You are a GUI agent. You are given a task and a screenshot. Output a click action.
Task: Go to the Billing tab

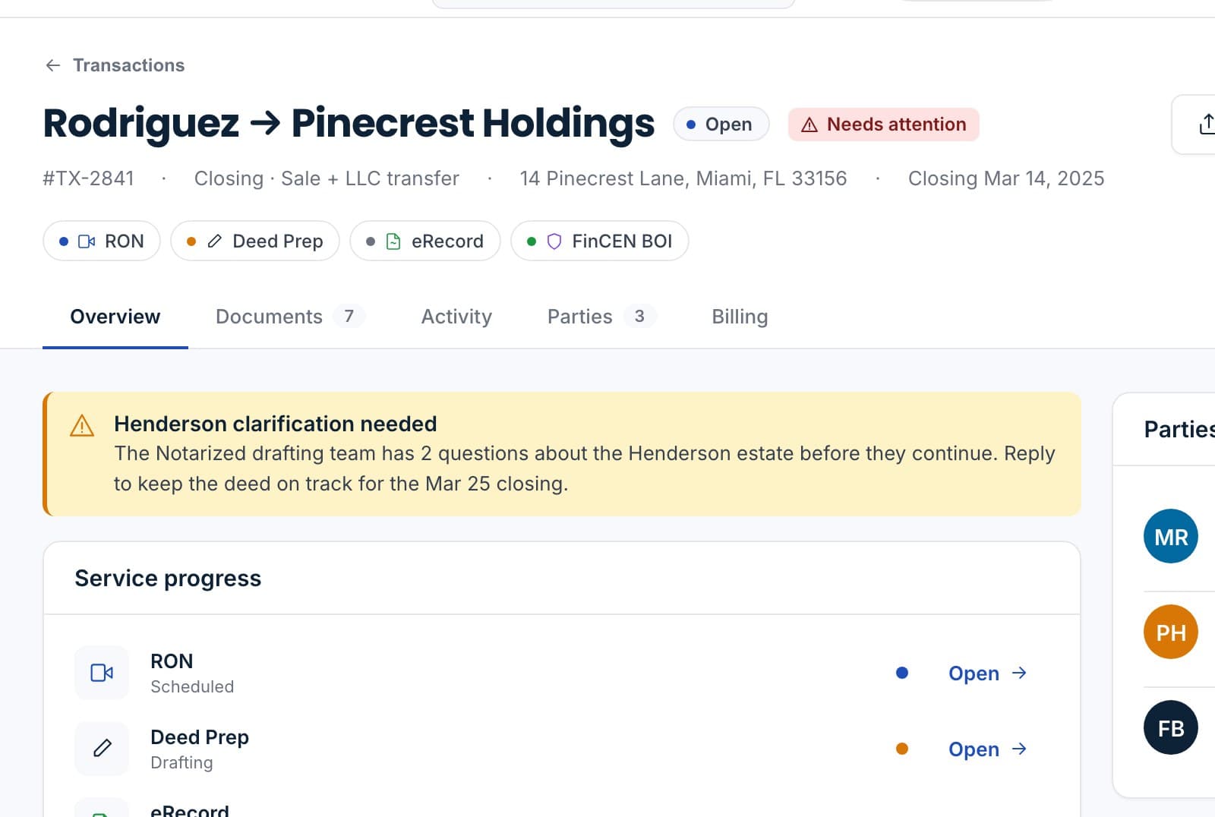(x=740, y=317)
